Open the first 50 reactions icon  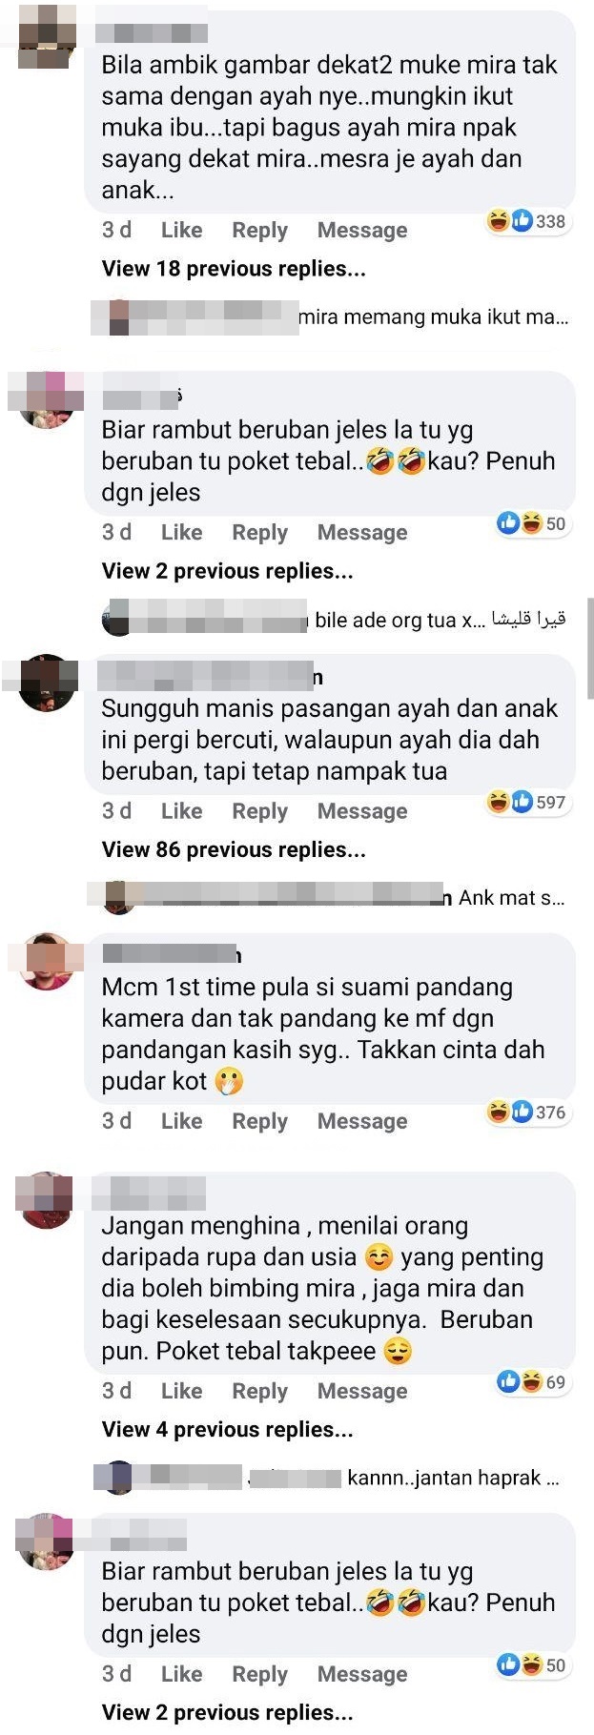click(531, 523)
